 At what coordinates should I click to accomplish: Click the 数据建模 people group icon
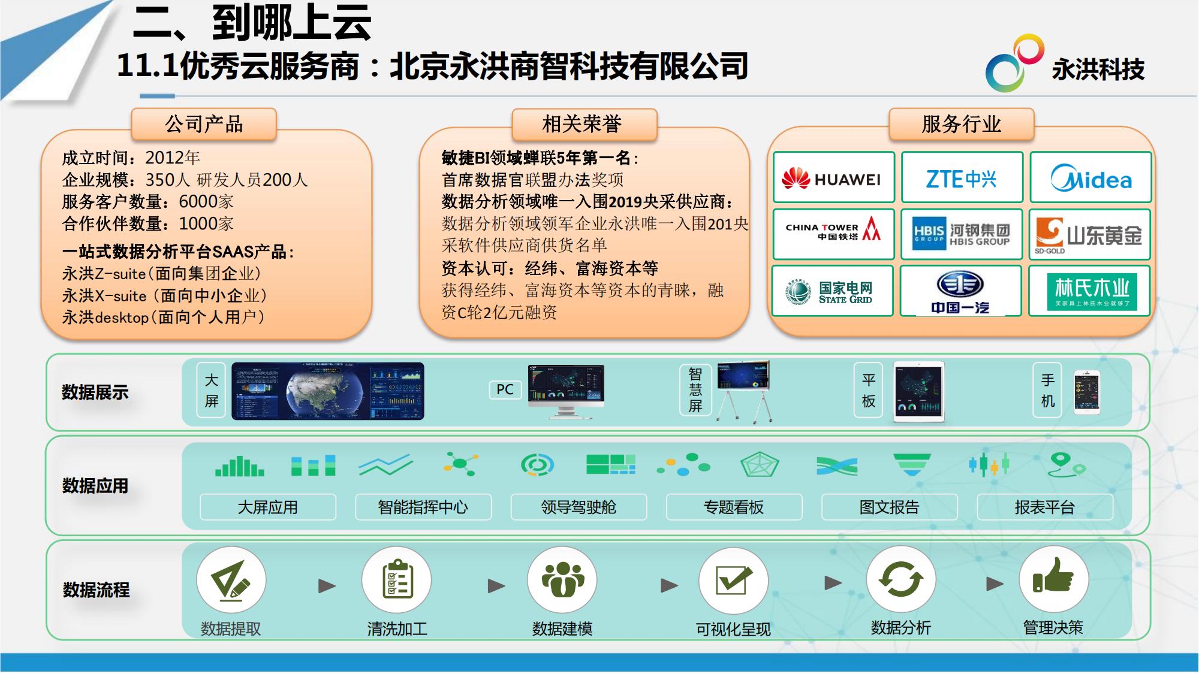click(x=562, y=580)
